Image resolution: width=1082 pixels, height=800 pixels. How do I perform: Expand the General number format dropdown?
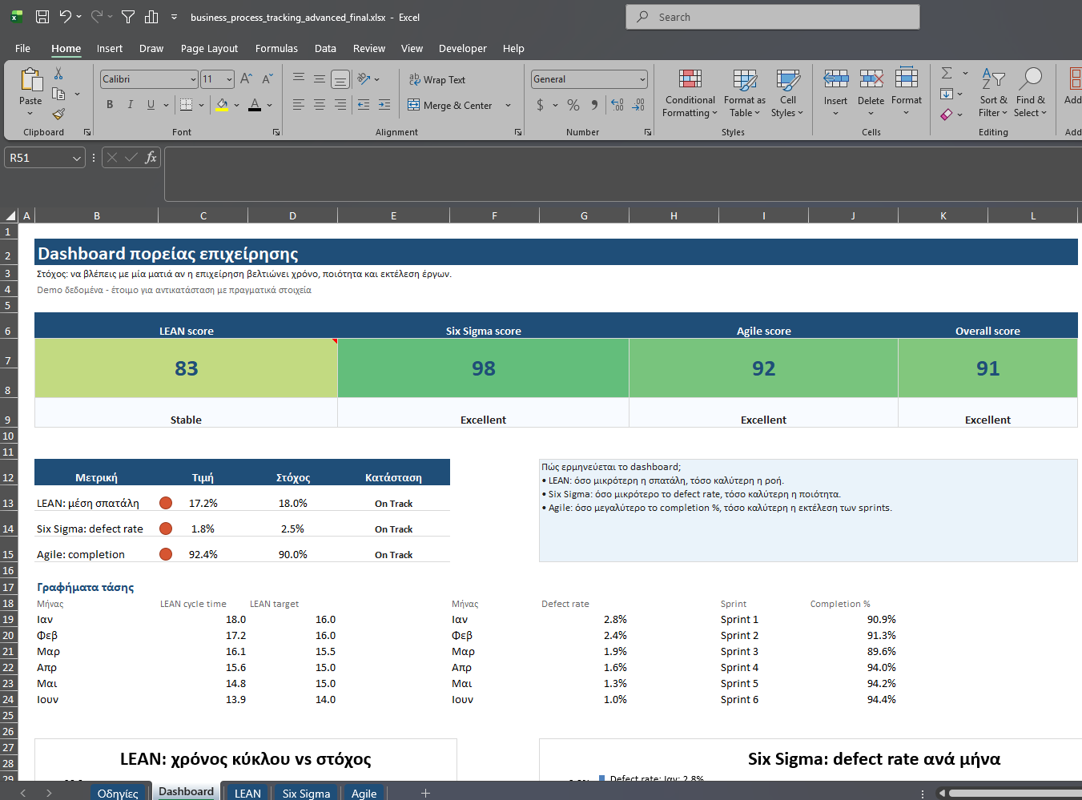coord(642,79)
